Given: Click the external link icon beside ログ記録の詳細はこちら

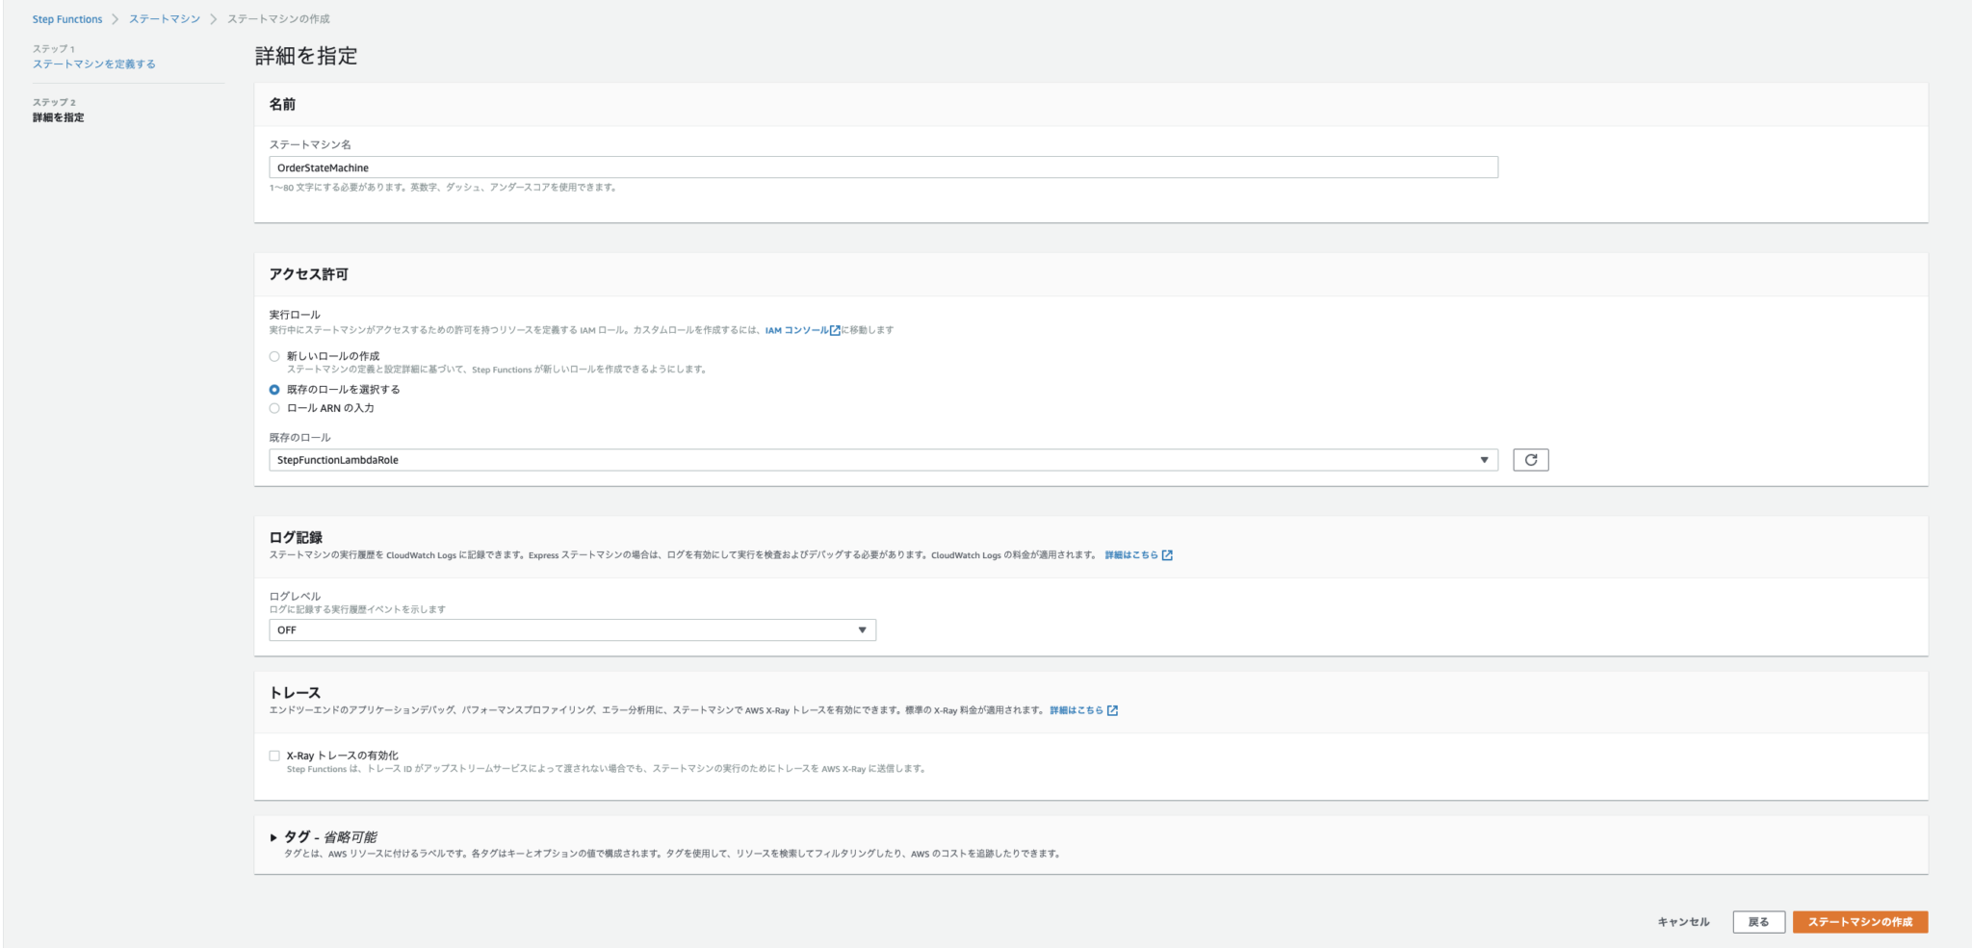Looking at the screenshot, I should tap(1169, 554).
